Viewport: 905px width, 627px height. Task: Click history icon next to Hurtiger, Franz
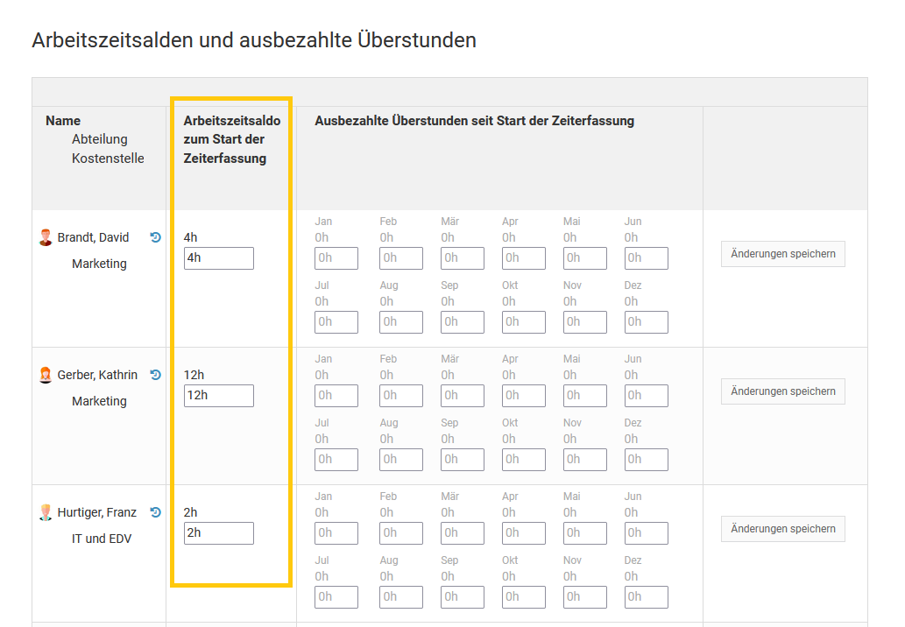pos(156,512)
